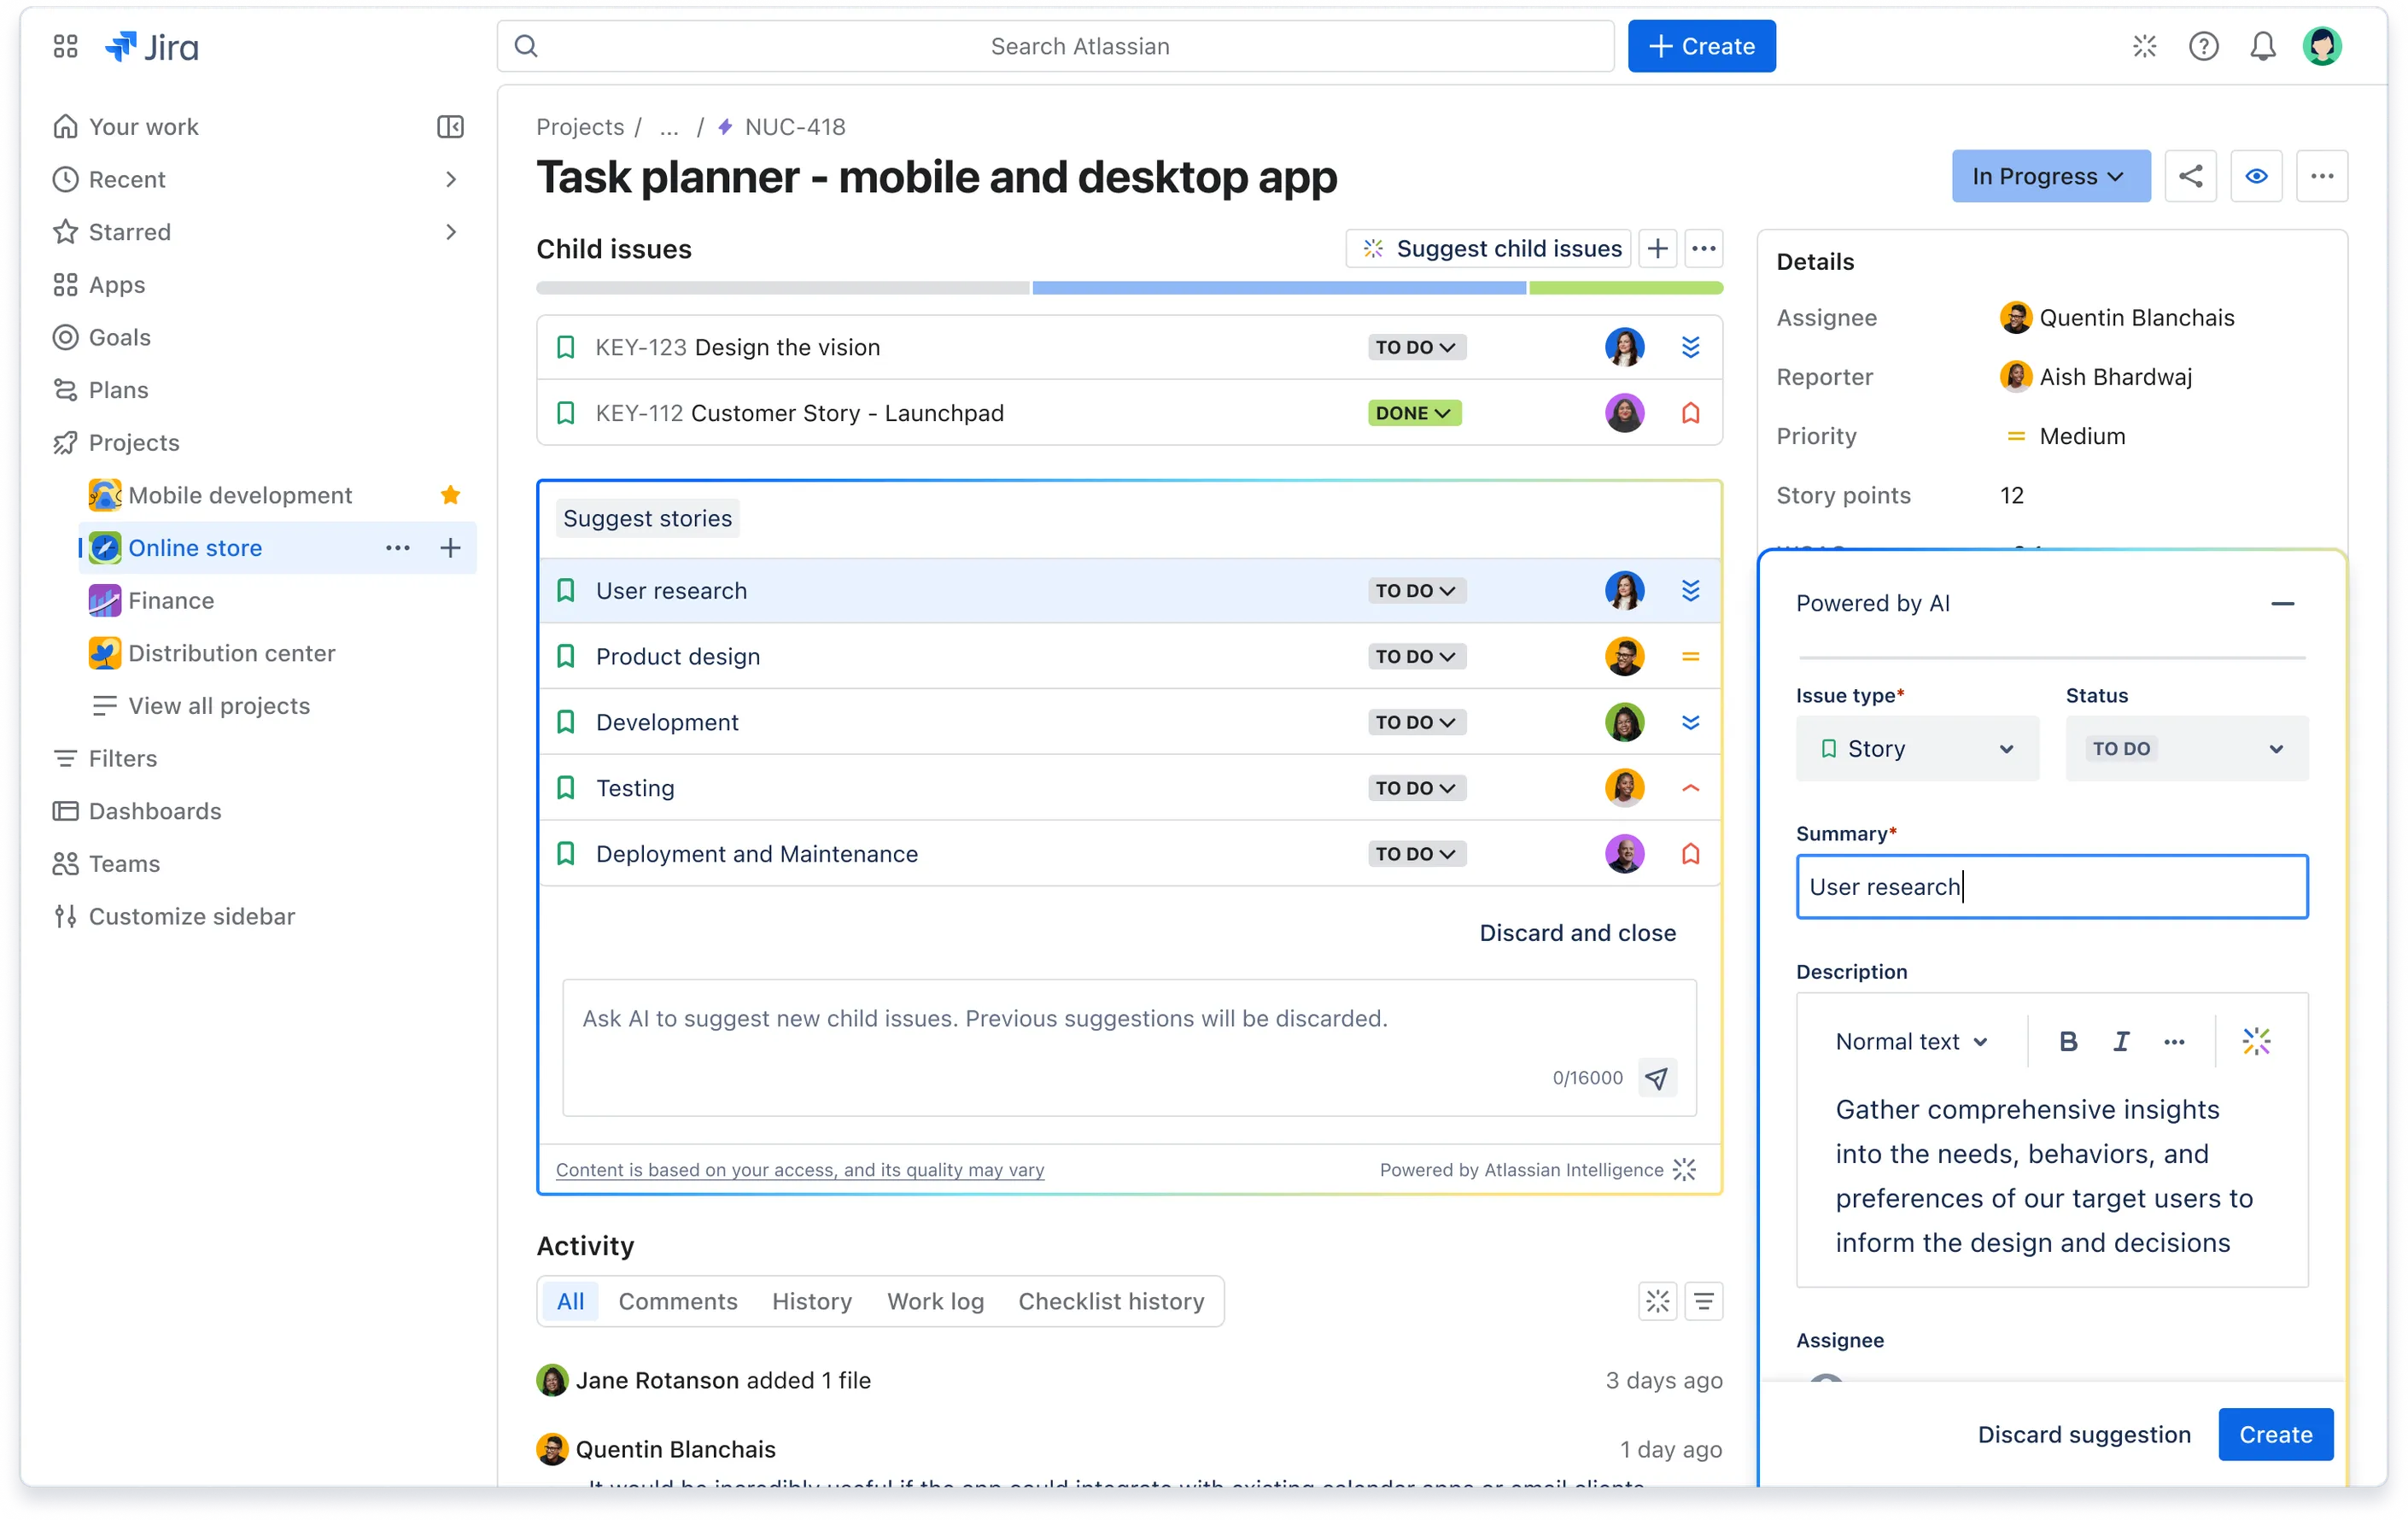The height and width of the screenshot is (1520, 2408).
Task: Apply italic formatting in the Description editor
Action: pos(2121,1041)
